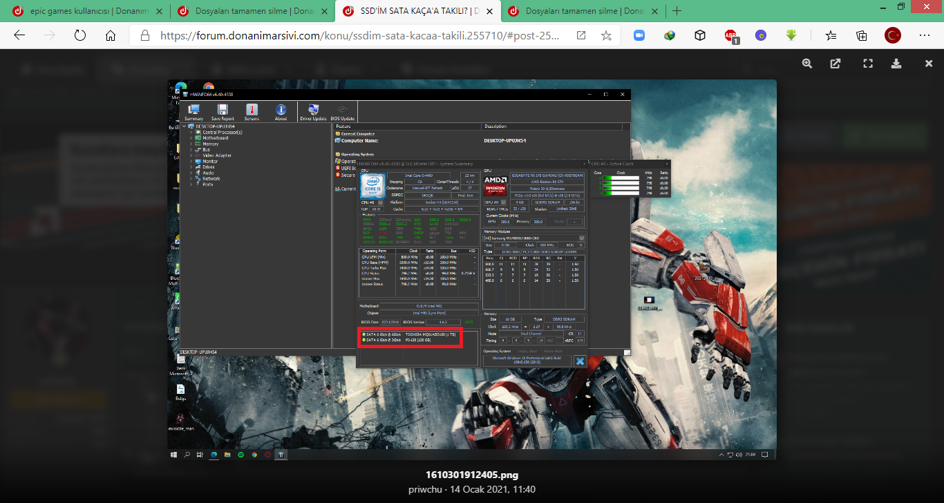Click the 'priwchu · 14 Ocak 2021, 11:40' caption
Image resolution: width=944 pixels, height=503 pixels.
click(472, 489)
